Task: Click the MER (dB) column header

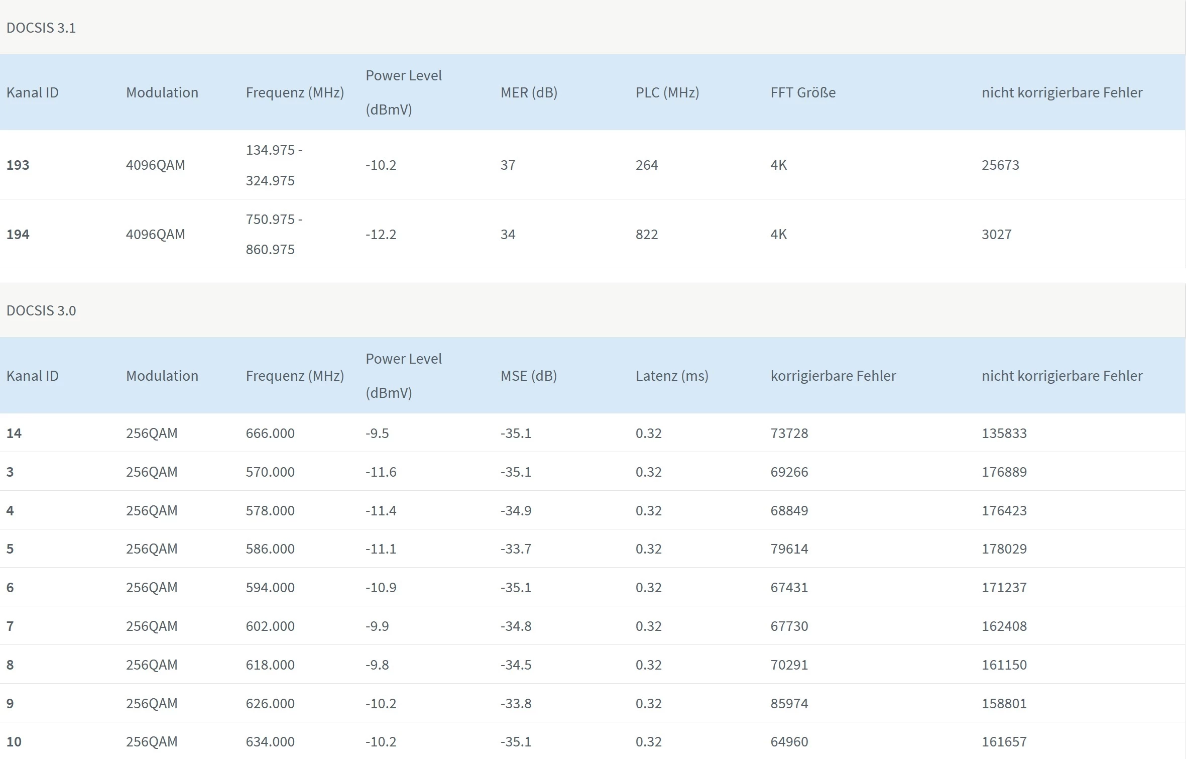Action: point(529,92)
